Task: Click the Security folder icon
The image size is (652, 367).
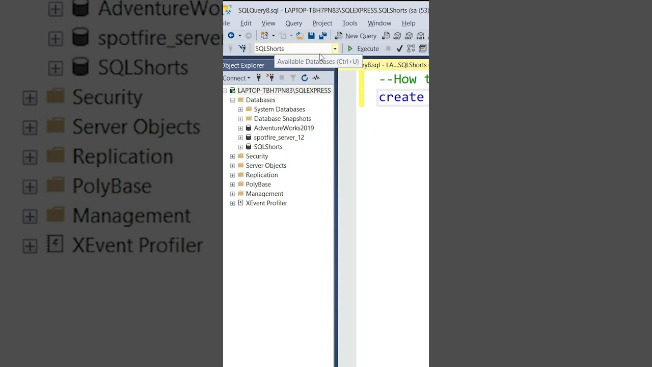Action: click(240, 156)
